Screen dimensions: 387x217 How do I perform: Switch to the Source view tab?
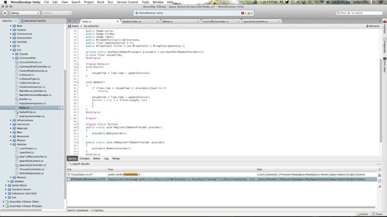tap(73, 159)
